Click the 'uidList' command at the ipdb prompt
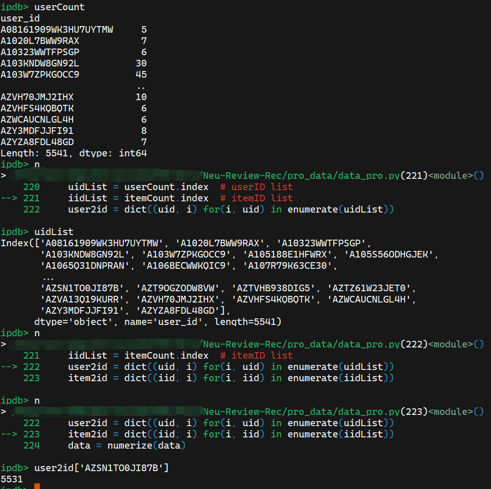Viewport: 491px width, 489px height. click(54, 232)
